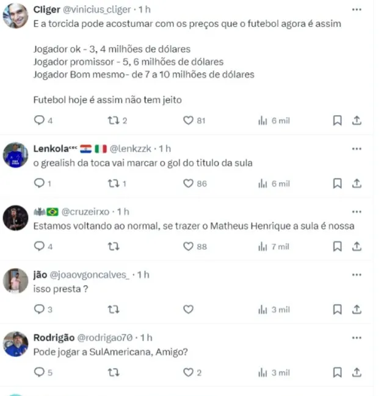This screenshot has width=381, height=396.
Task: Bookmark Rodrigão's tweet
Action: [337, 372]
